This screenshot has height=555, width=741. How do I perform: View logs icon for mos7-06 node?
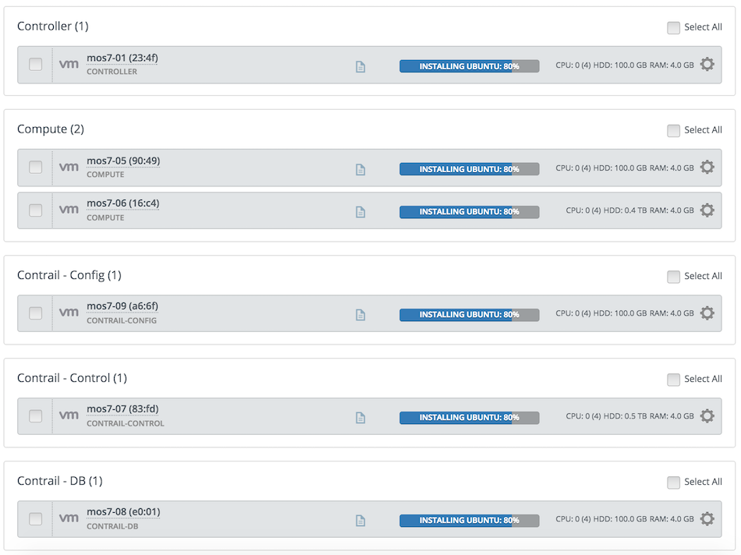tap(360, 212)
